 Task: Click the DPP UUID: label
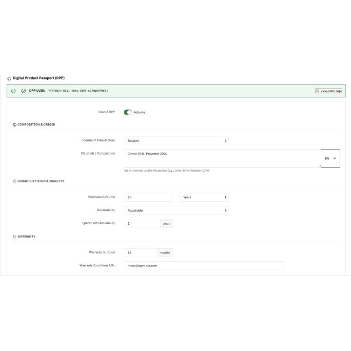pos(37,91)
